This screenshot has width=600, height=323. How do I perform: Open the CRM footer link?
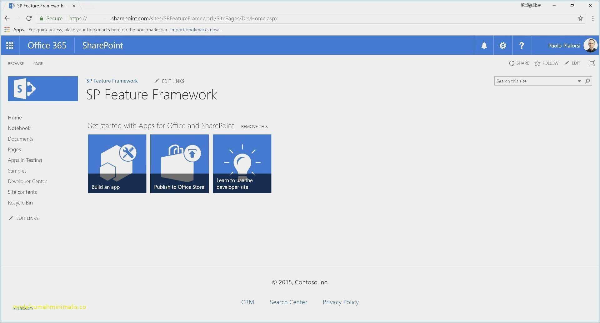[x=247, y=302]
